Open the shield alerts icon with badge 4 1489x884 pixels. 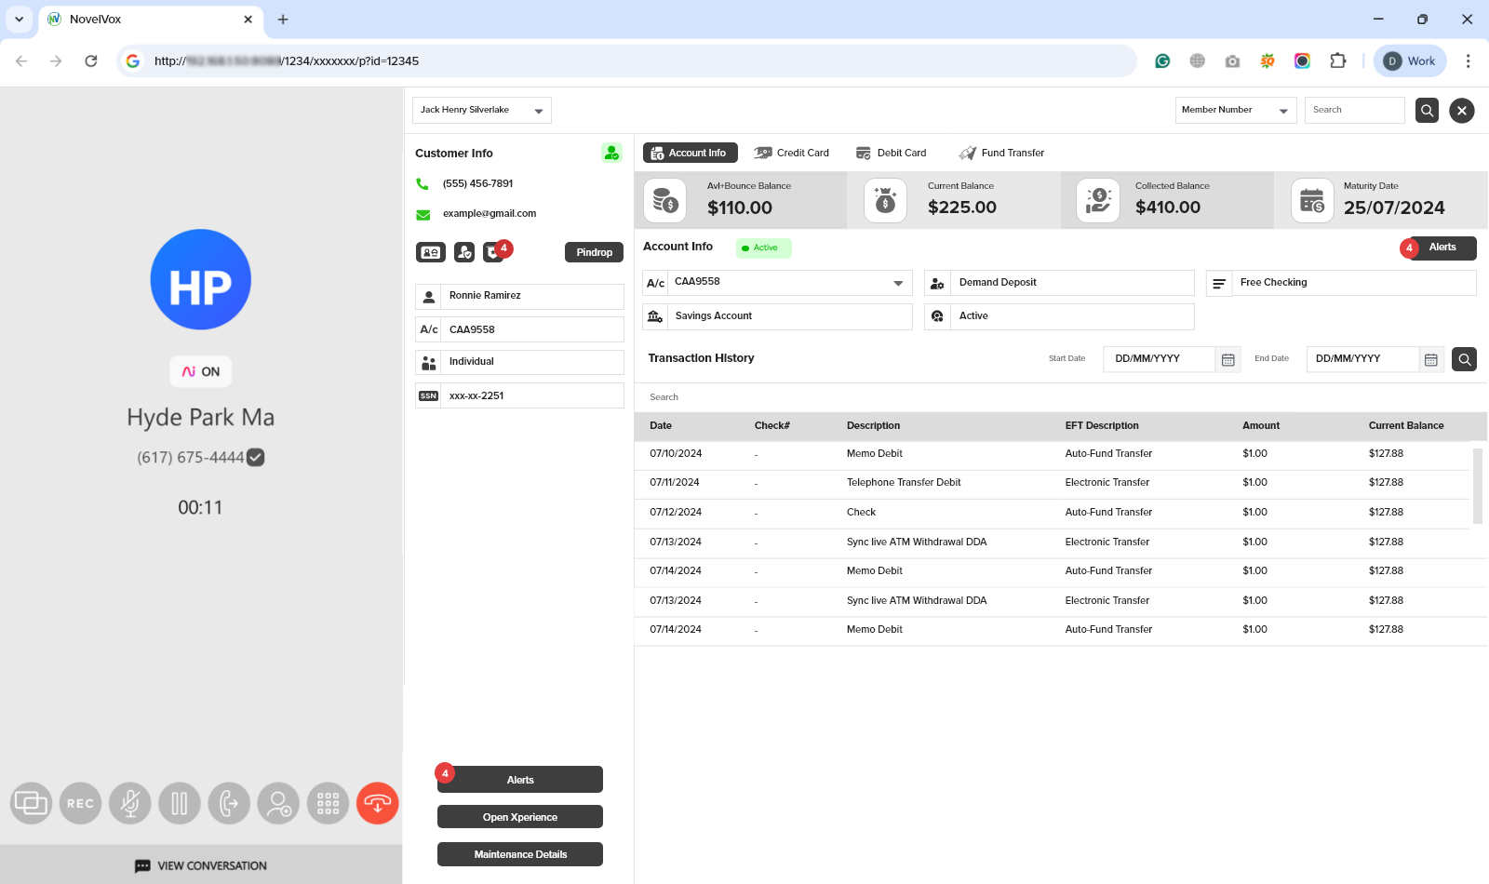[496, 251]
